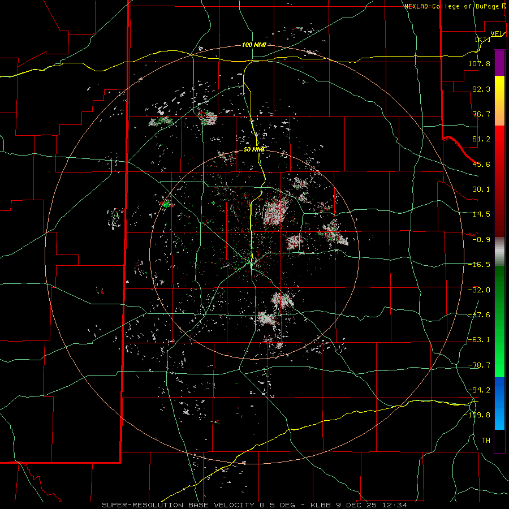Select the -78.7 scale value
This screenshot has width=509, height=509.
[x=479, y=365]
